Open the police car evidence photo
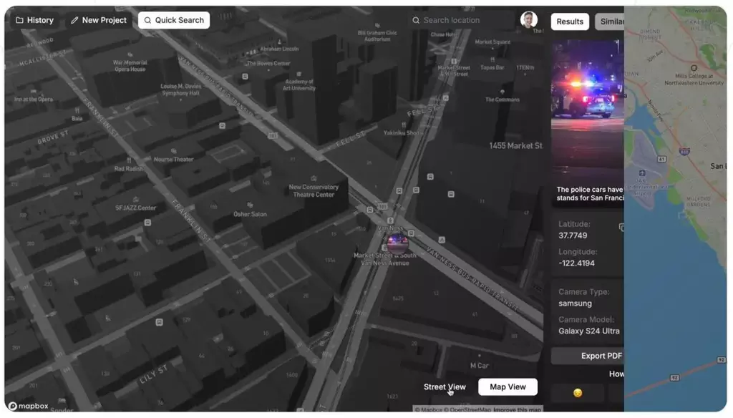Viewport: 733px width, 418px height. coord(587,100)
